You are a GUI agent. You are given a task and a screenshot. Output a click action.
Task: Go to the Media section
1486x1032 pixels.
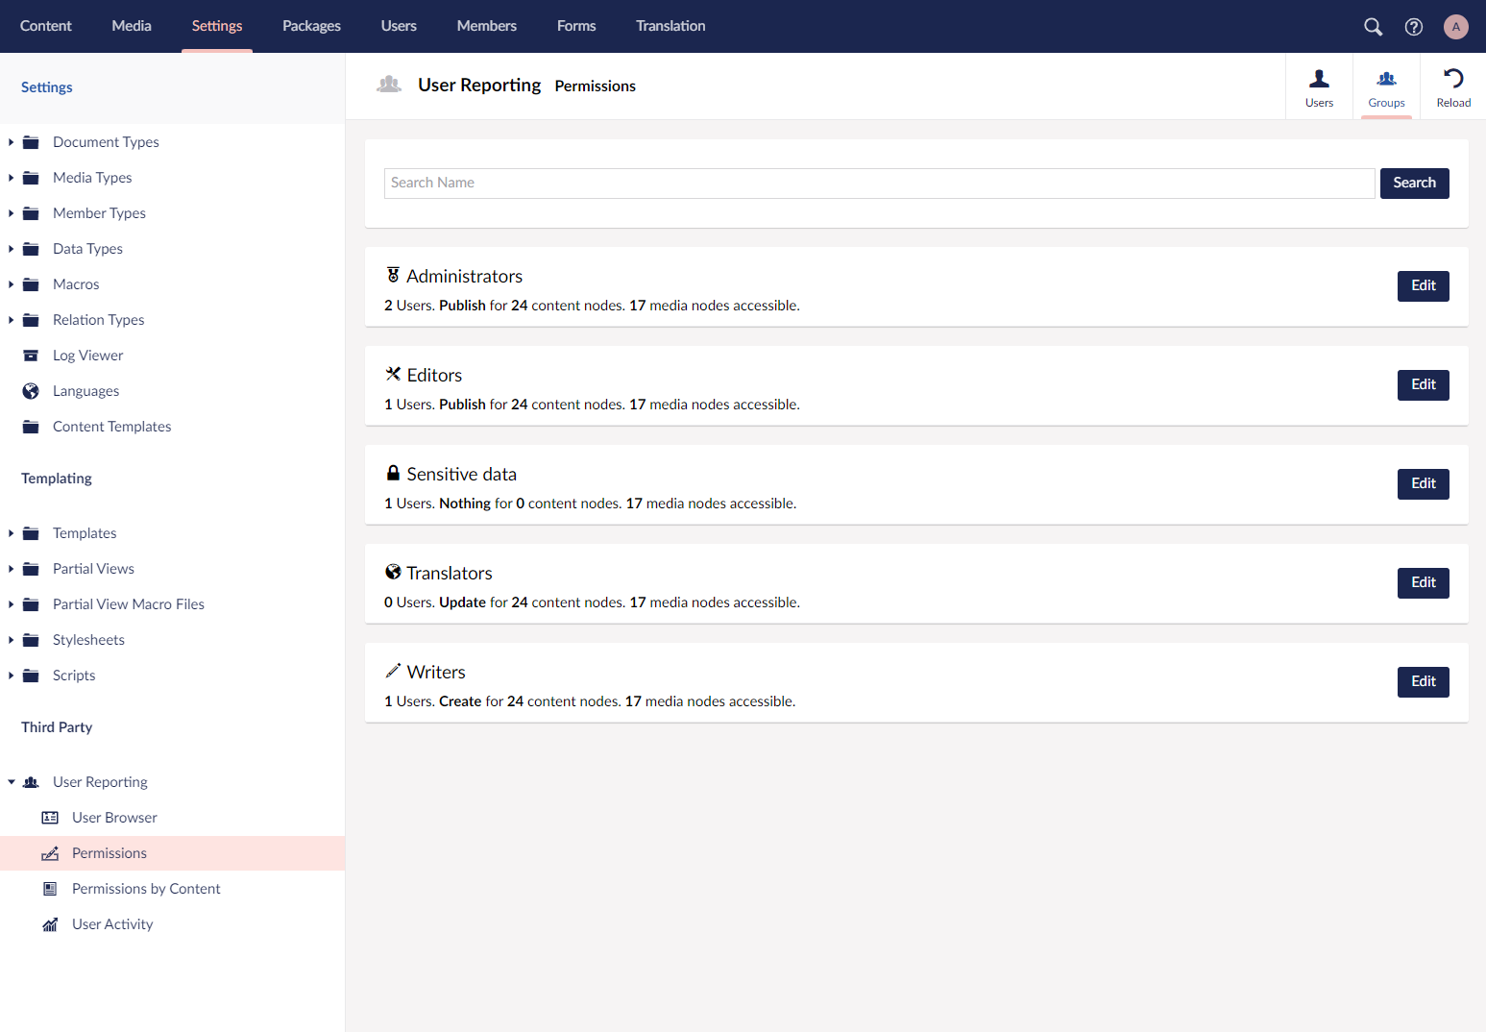click(132, 26)
